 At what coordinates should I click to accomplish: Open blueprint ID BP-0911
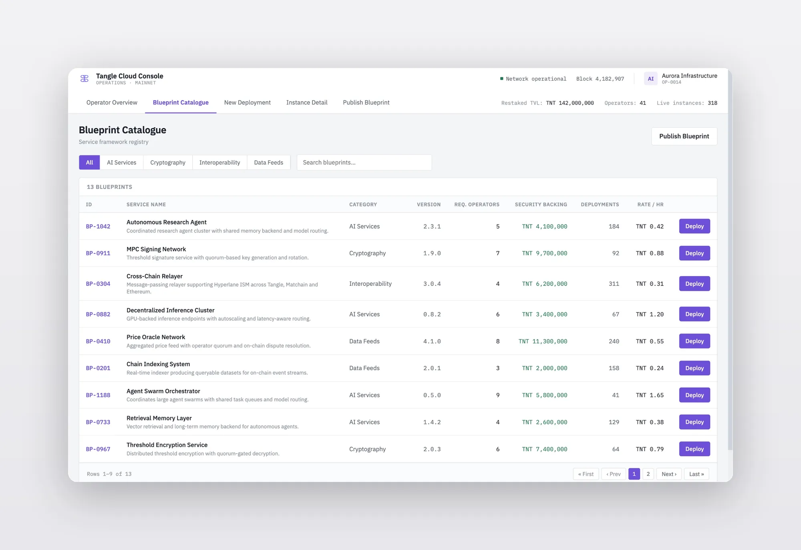(x=98, y=253)
